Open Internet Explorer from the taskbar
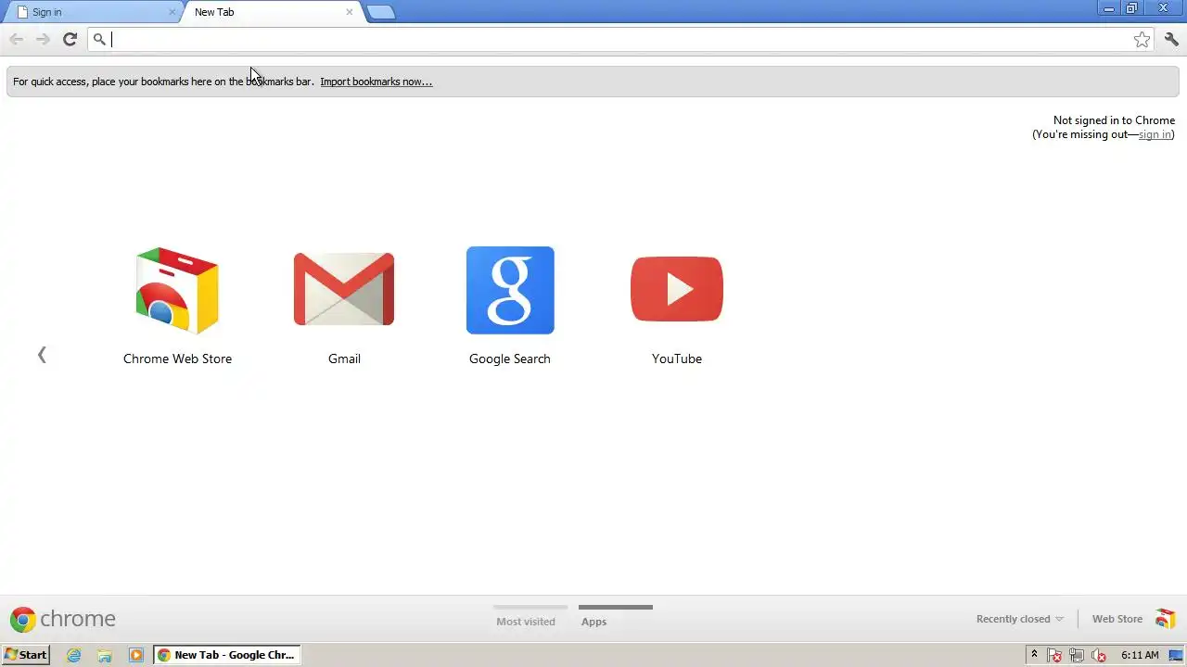This screenshot has height=667, width=1187. [74, 655]
